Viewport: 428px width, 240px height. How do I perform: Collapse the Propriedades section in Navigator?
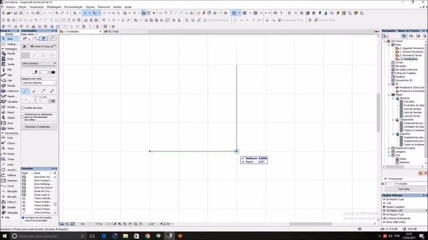[385, 179]
